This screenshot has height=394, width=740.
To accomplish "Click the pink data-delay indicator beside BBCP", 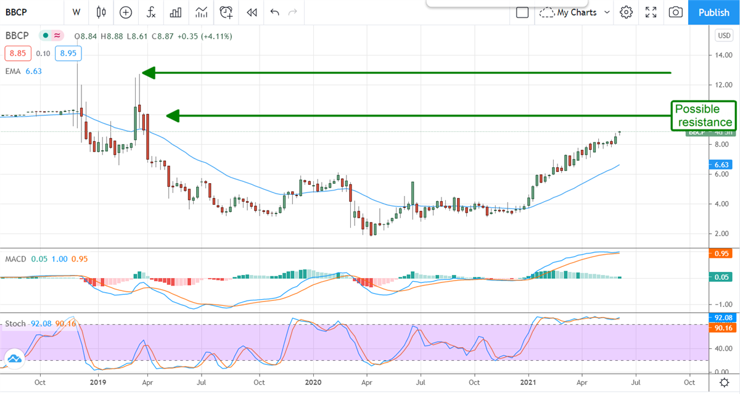I will 57,36.
